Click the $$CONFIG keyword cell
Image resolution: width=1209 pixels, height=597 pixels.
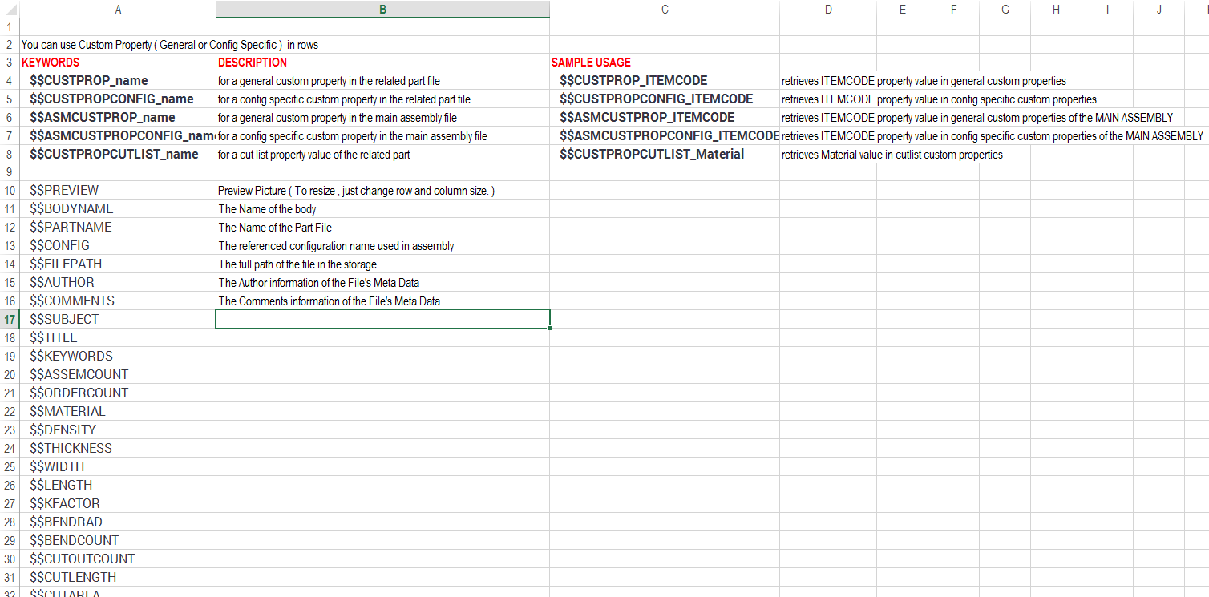coord(118,245)
